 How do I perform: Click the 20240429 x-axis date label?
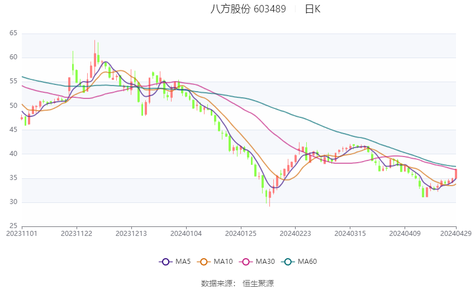(x=455, y=234)
